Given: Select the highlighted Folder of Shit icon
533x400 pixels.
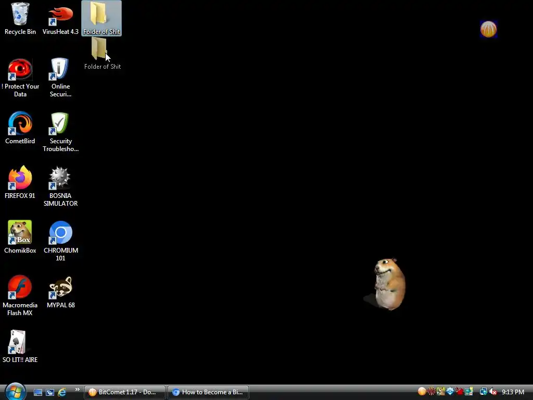Looking at the screenshot, I should click(x=101, y=18).
